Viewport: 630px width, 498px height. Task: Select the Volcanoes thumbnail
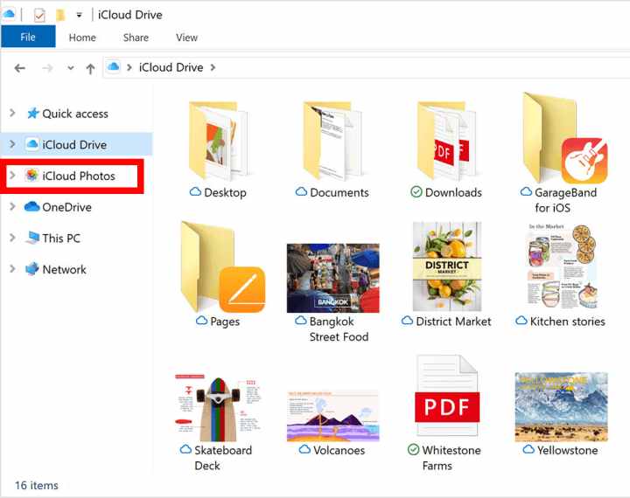click(332, 416)
